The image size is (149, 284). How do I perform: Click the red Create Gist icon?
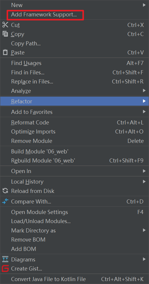click(5, 268)
